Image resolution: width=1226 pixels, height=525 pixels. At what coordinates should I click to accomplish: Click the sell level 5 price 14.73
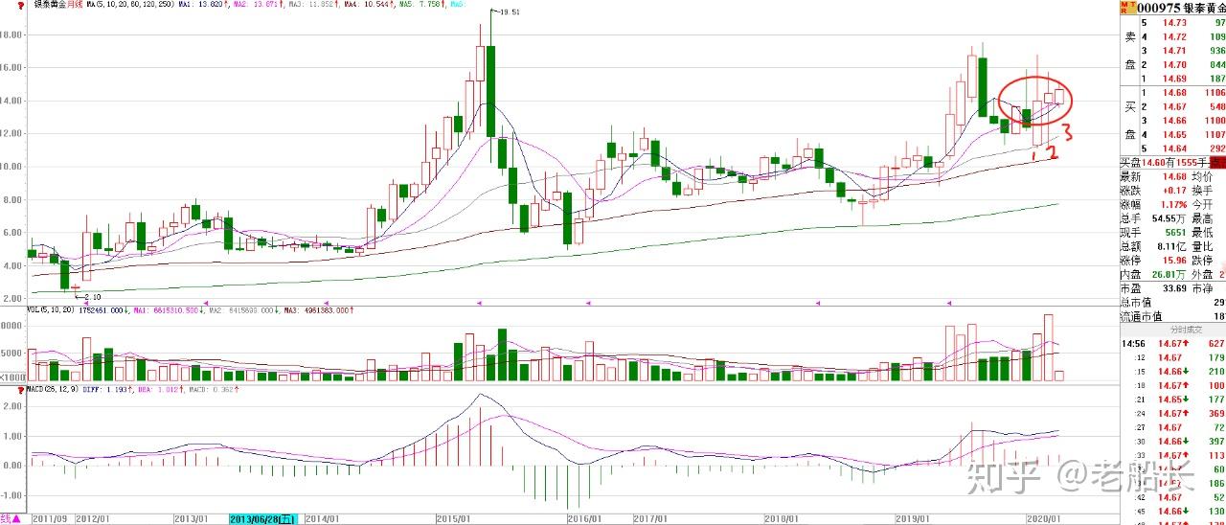(x=1174, y=22)
